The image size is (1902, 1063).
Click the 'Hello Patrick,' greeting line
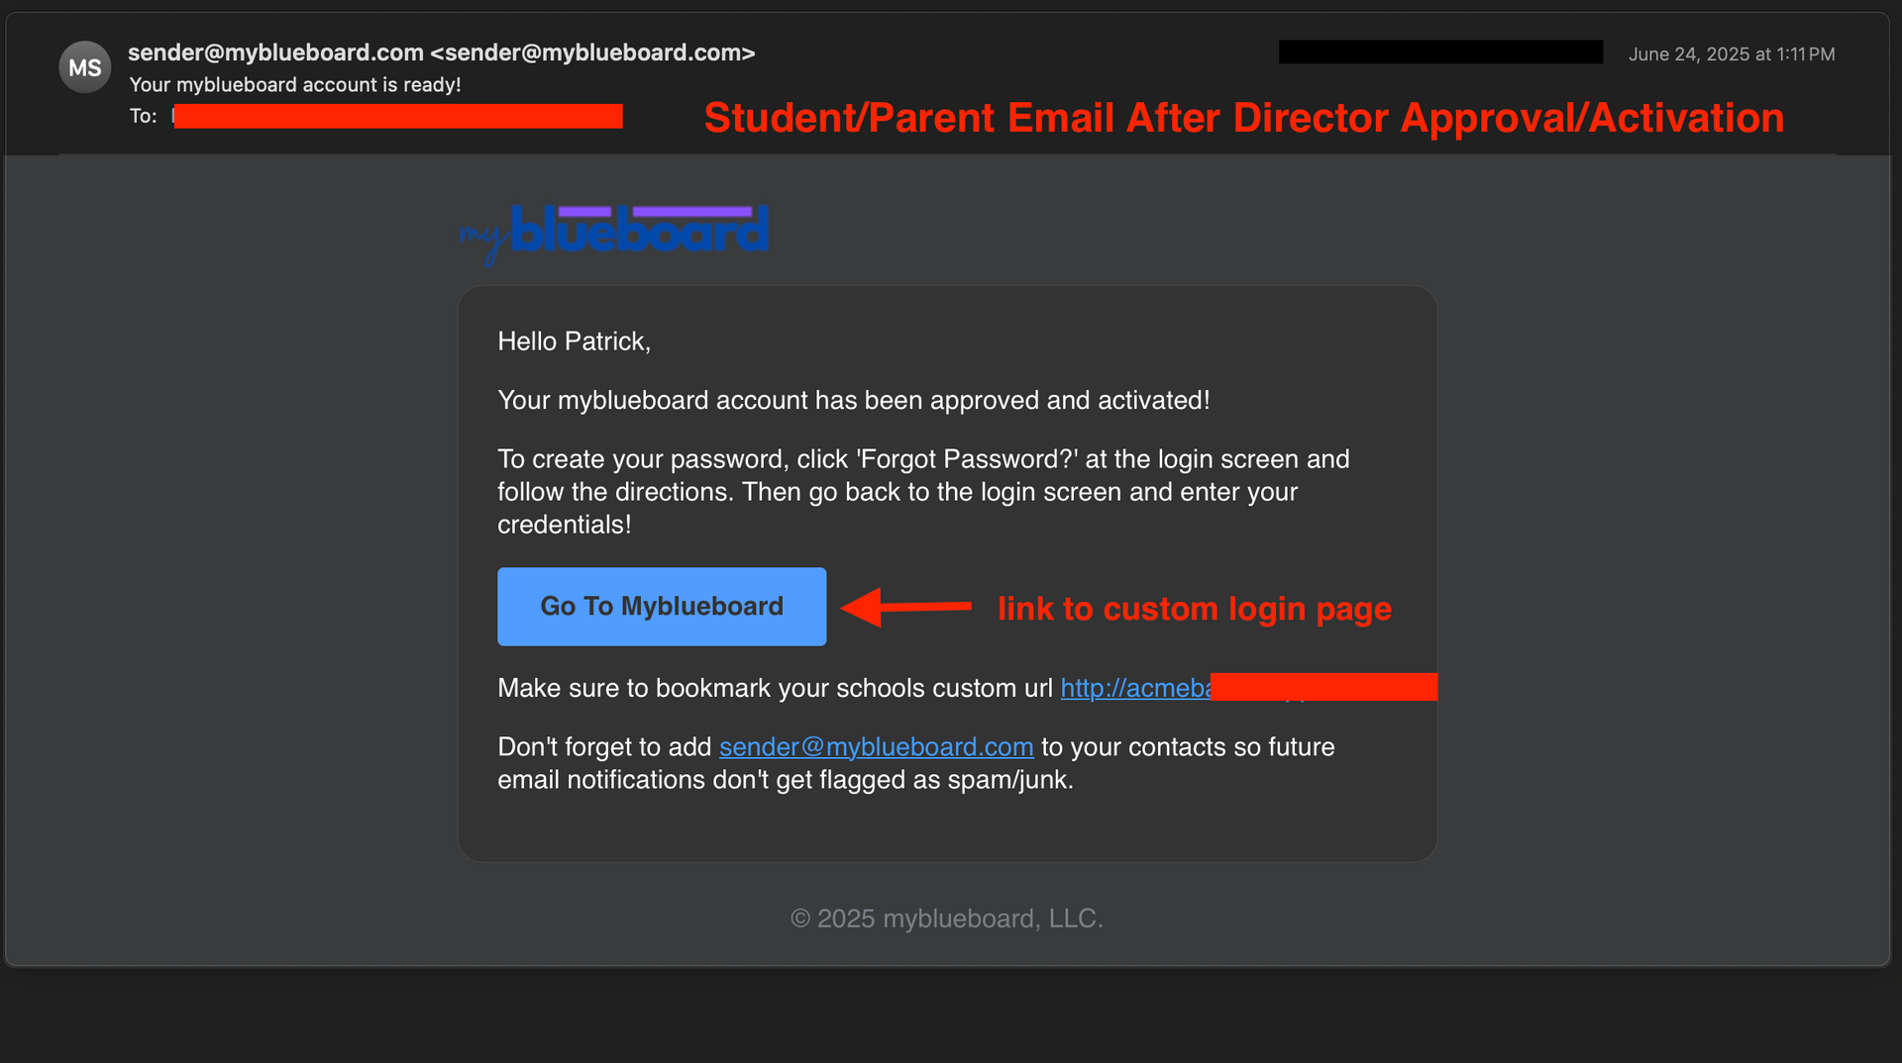click(574, 340)
